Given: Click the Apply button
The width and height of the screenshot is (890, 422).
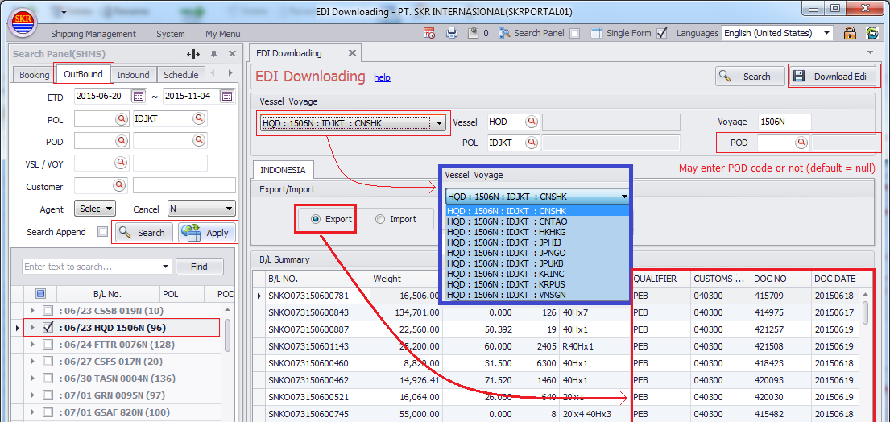Looking at the screenshot, I should pos(207,233).
